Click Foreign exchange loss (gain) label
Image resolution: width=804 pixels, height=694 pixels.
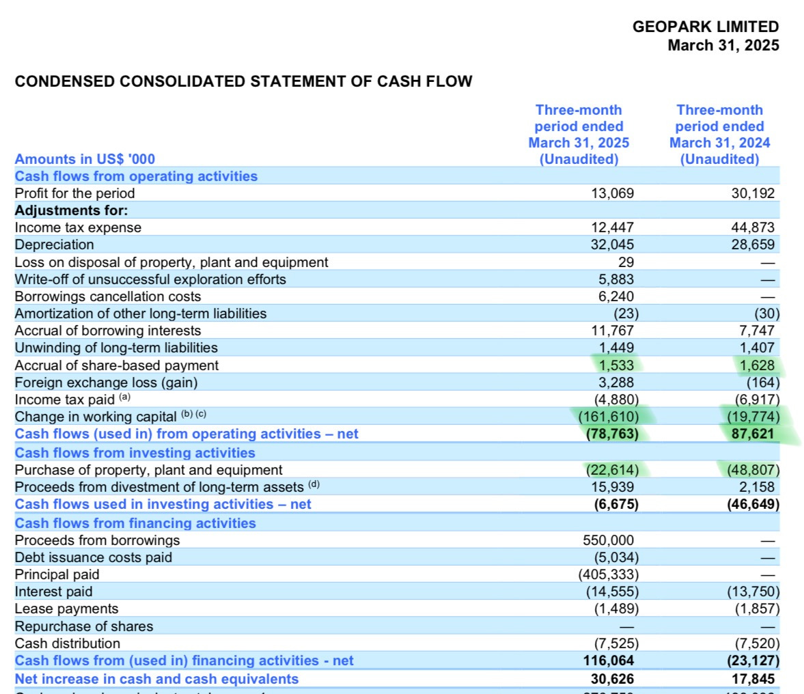tap(106, 383)
